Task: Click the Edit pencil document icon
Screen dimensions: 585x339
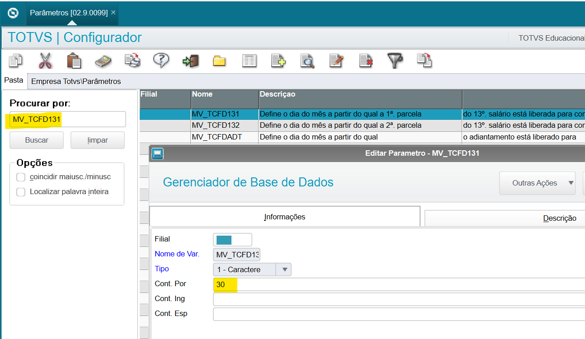Action: pos(336,60)
